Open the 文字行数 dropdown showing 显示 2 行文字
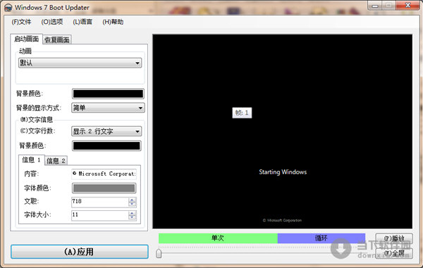Viewport: 423px width, 268px height. [x=106, y=131]
